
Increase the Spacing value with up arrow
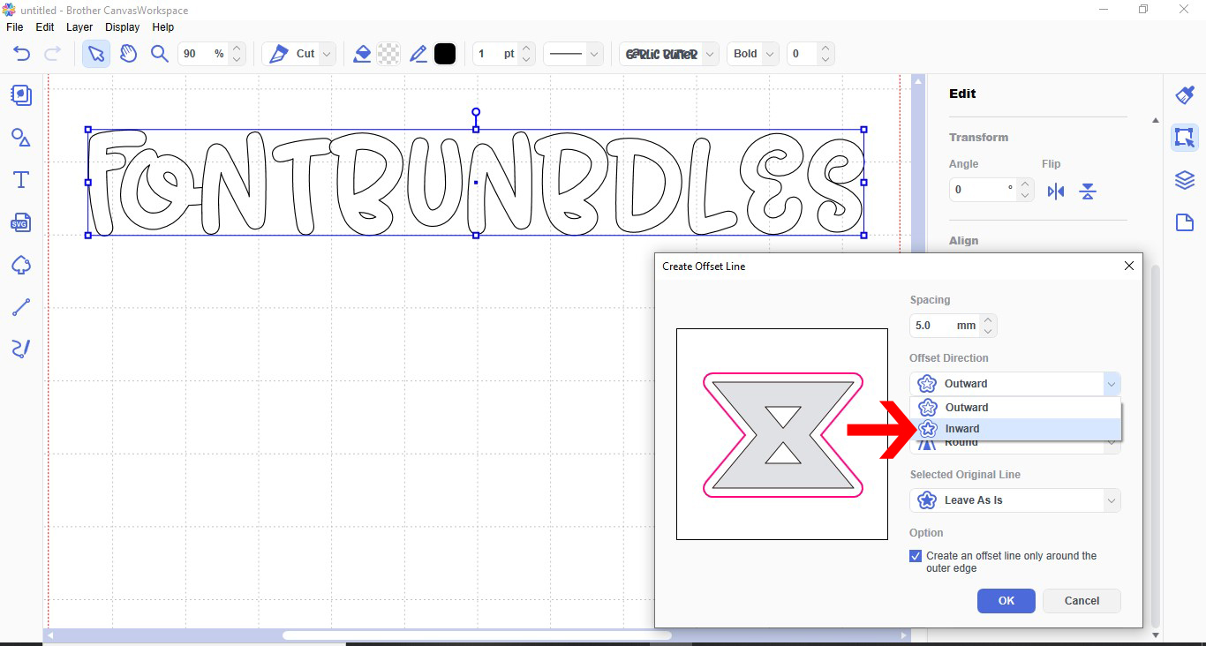pos(989,320)
